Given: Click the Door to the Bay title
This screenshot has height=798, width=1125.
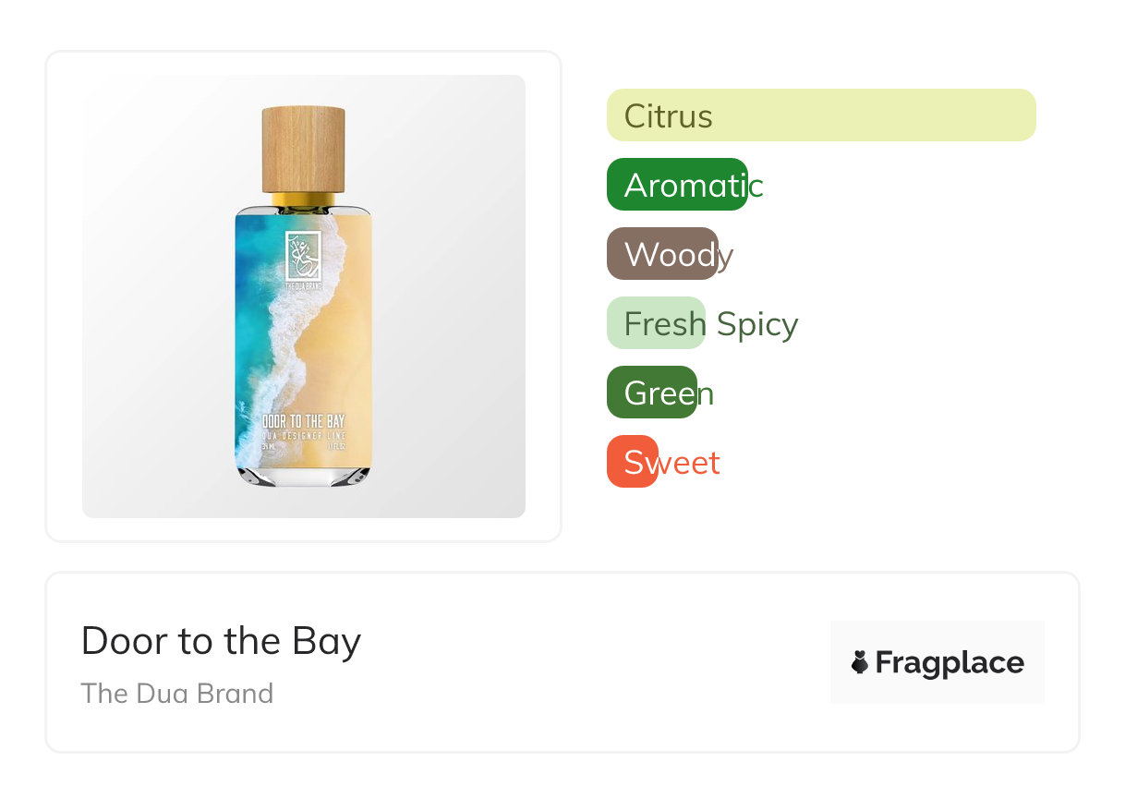Looking at the screenshot, I should pyautogui.click(x=221, y=641).
